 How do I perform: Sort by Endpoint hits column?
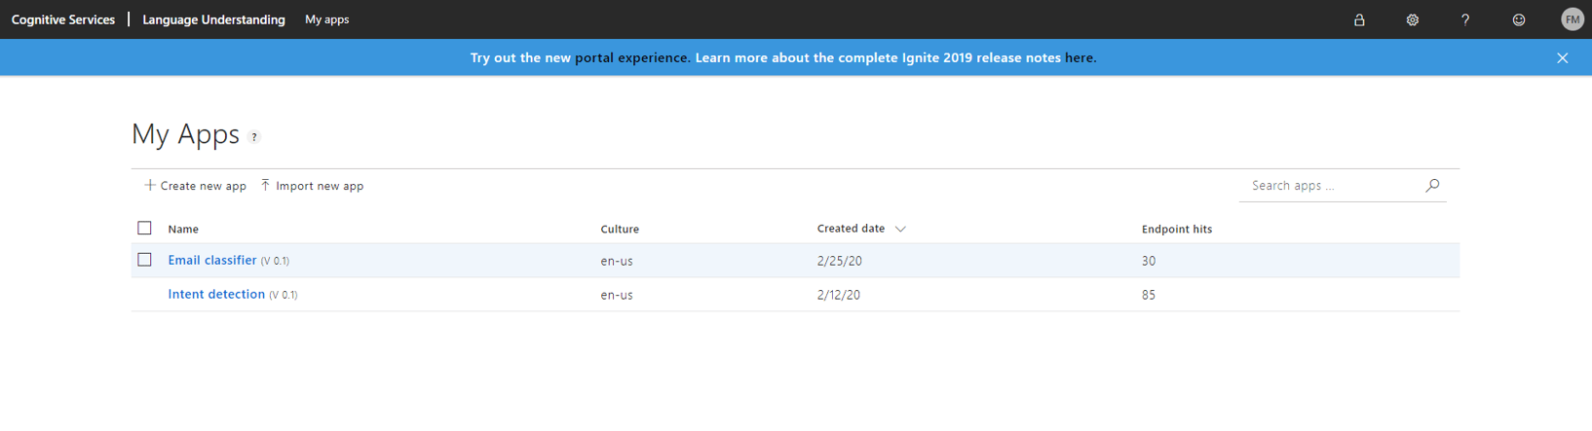pos(1176,229)
